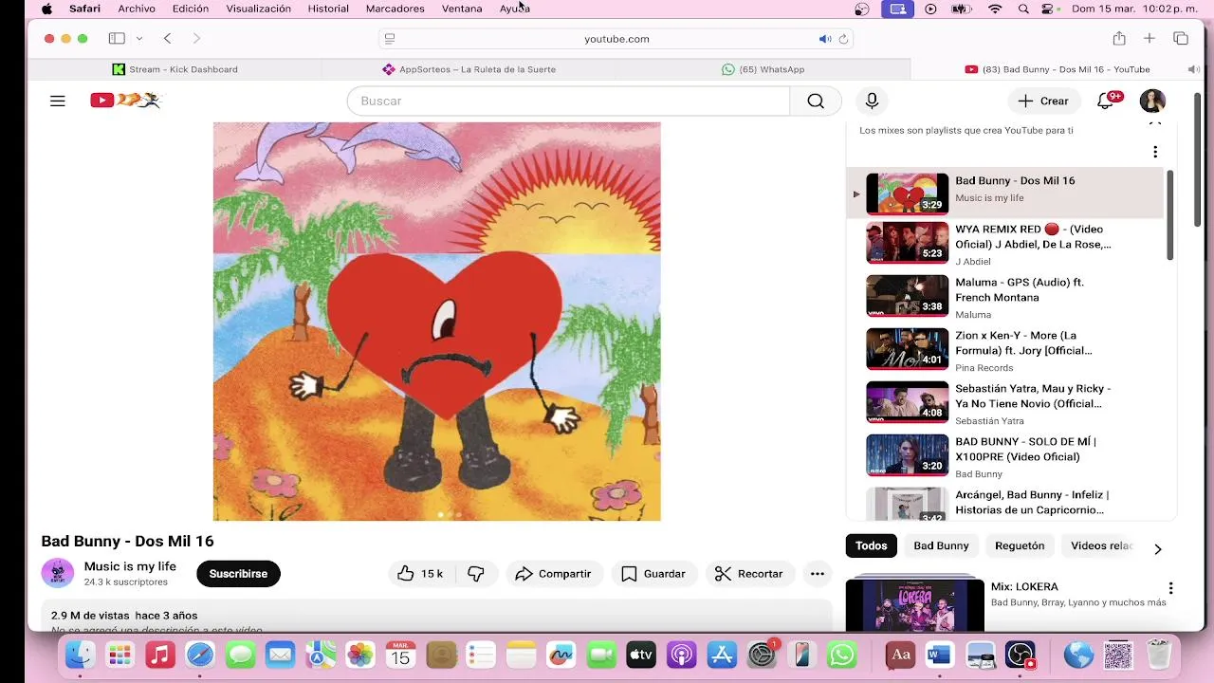Collapse the mix playlist panel
The height and width of the screenshot is (683, 1214).
[1155, 123]
